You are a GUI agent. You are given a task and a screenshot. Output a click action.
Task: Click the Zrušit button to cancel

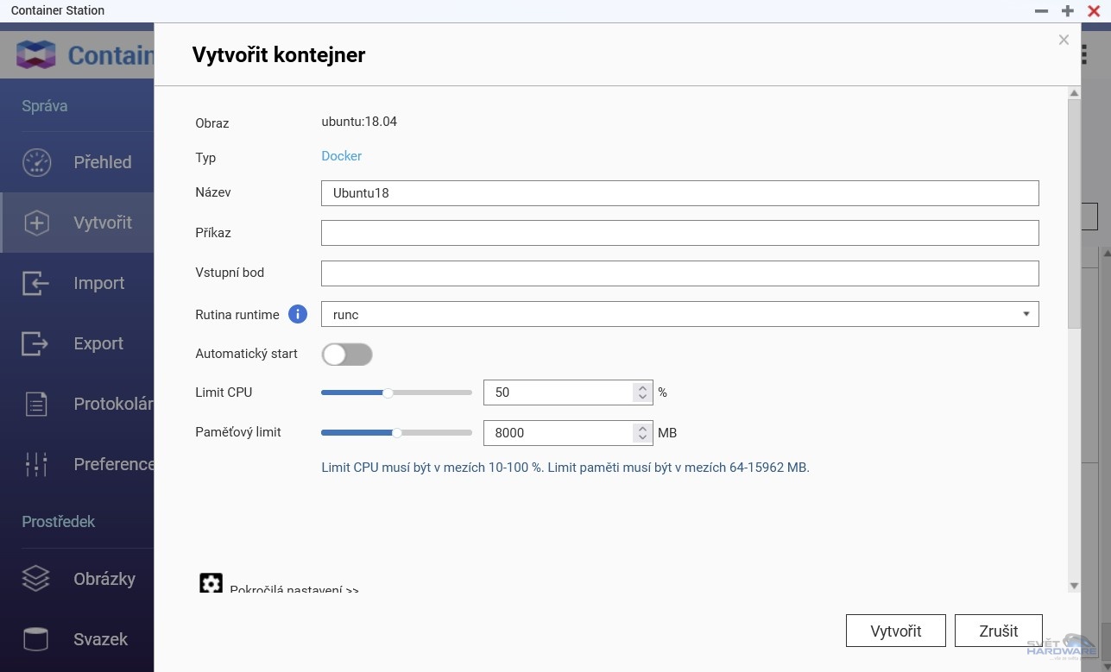pos(998,631)
